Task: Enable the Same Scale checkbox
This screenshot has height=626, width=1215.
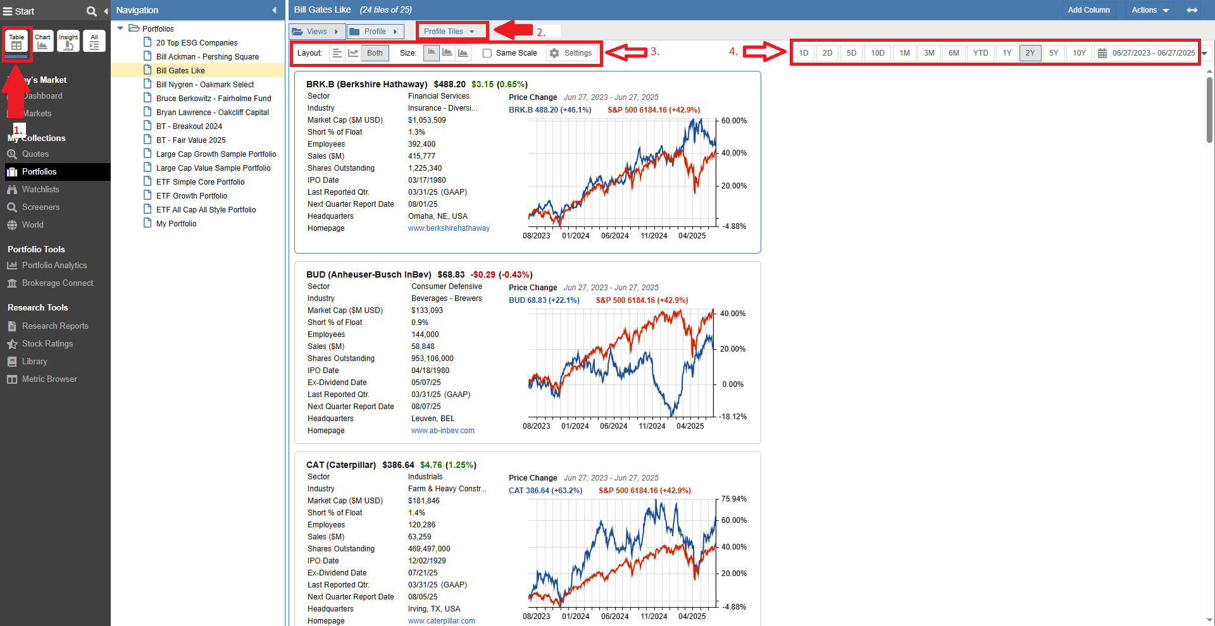Action: point(487,53)
